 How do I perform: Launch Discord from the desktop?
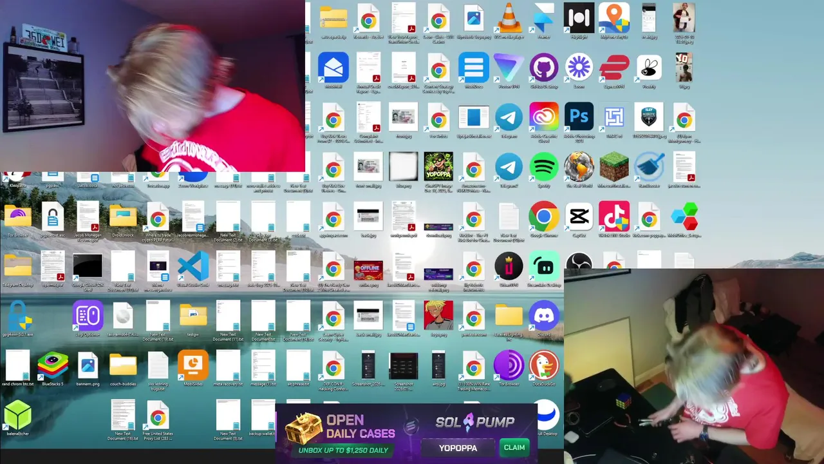(x=543, y=316)
